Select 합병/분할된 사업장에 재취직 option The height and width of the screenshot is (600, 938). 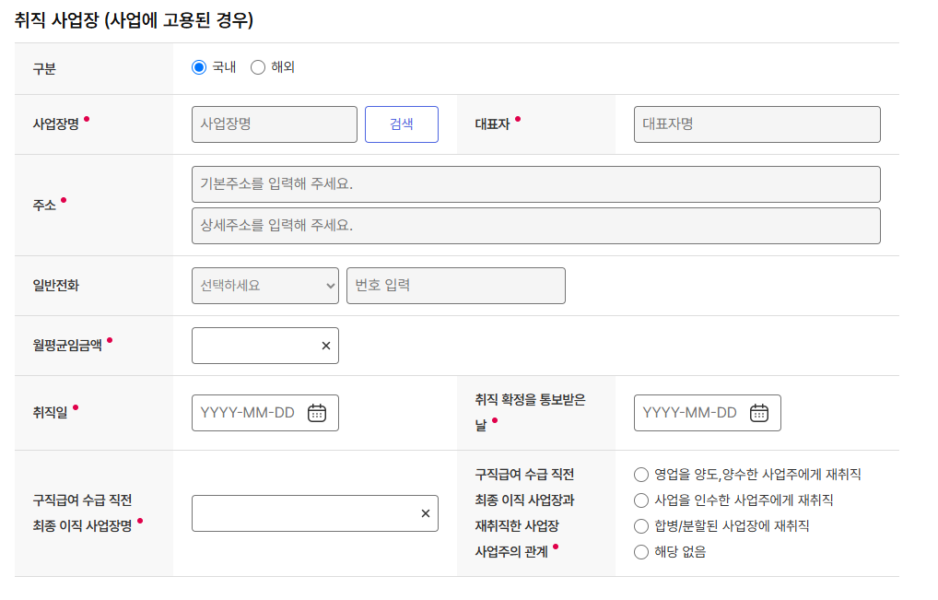pyautogui.click(x=641, y=526)
